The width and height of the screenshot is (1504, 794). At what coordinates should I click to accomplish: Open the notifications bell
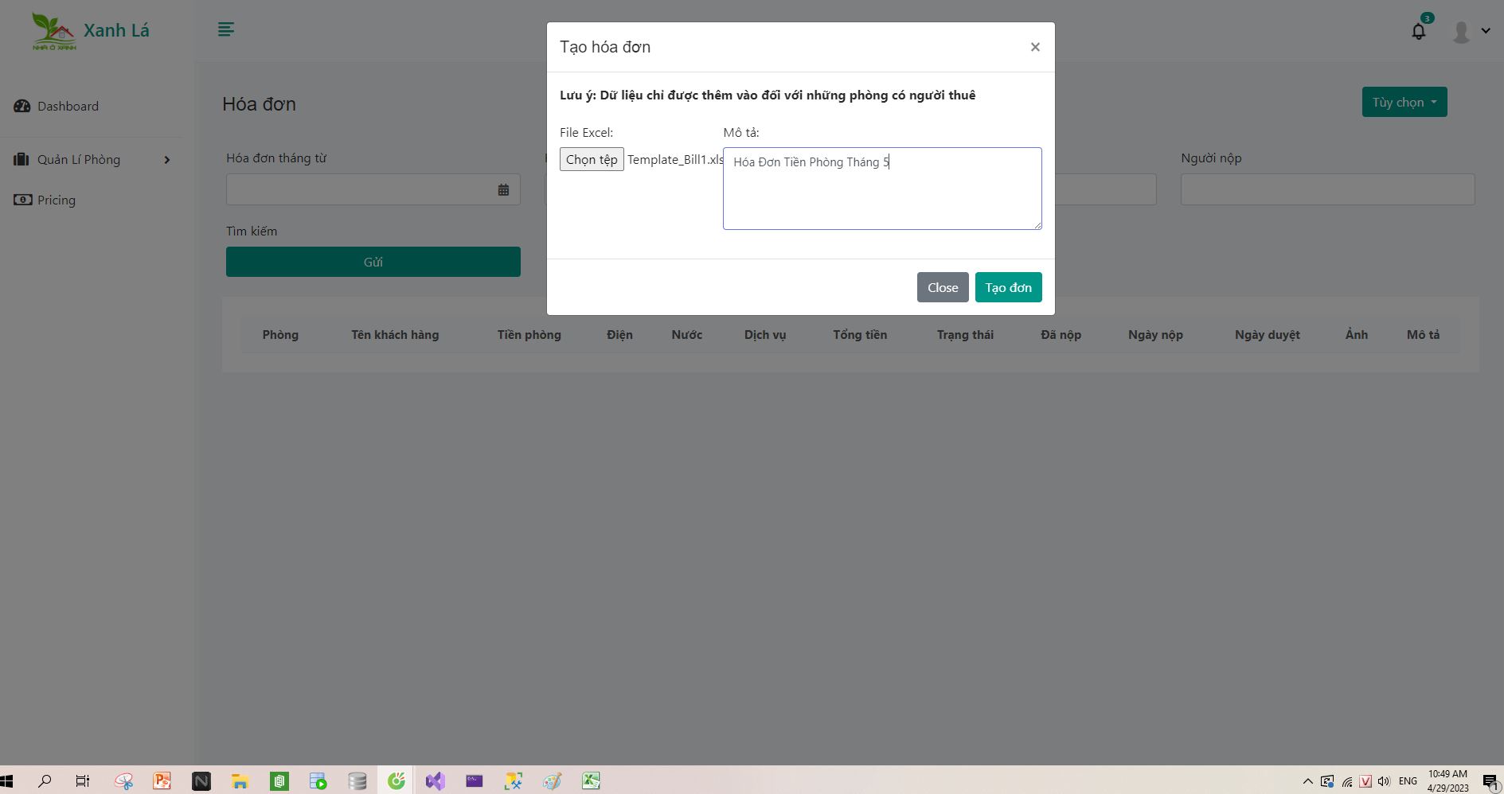pyautogui.click(x=1418, y=30)
